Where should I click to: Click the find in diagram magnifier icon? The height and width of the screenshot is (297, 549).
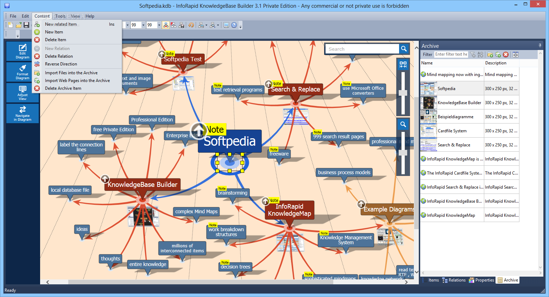[x=213, y=25]
